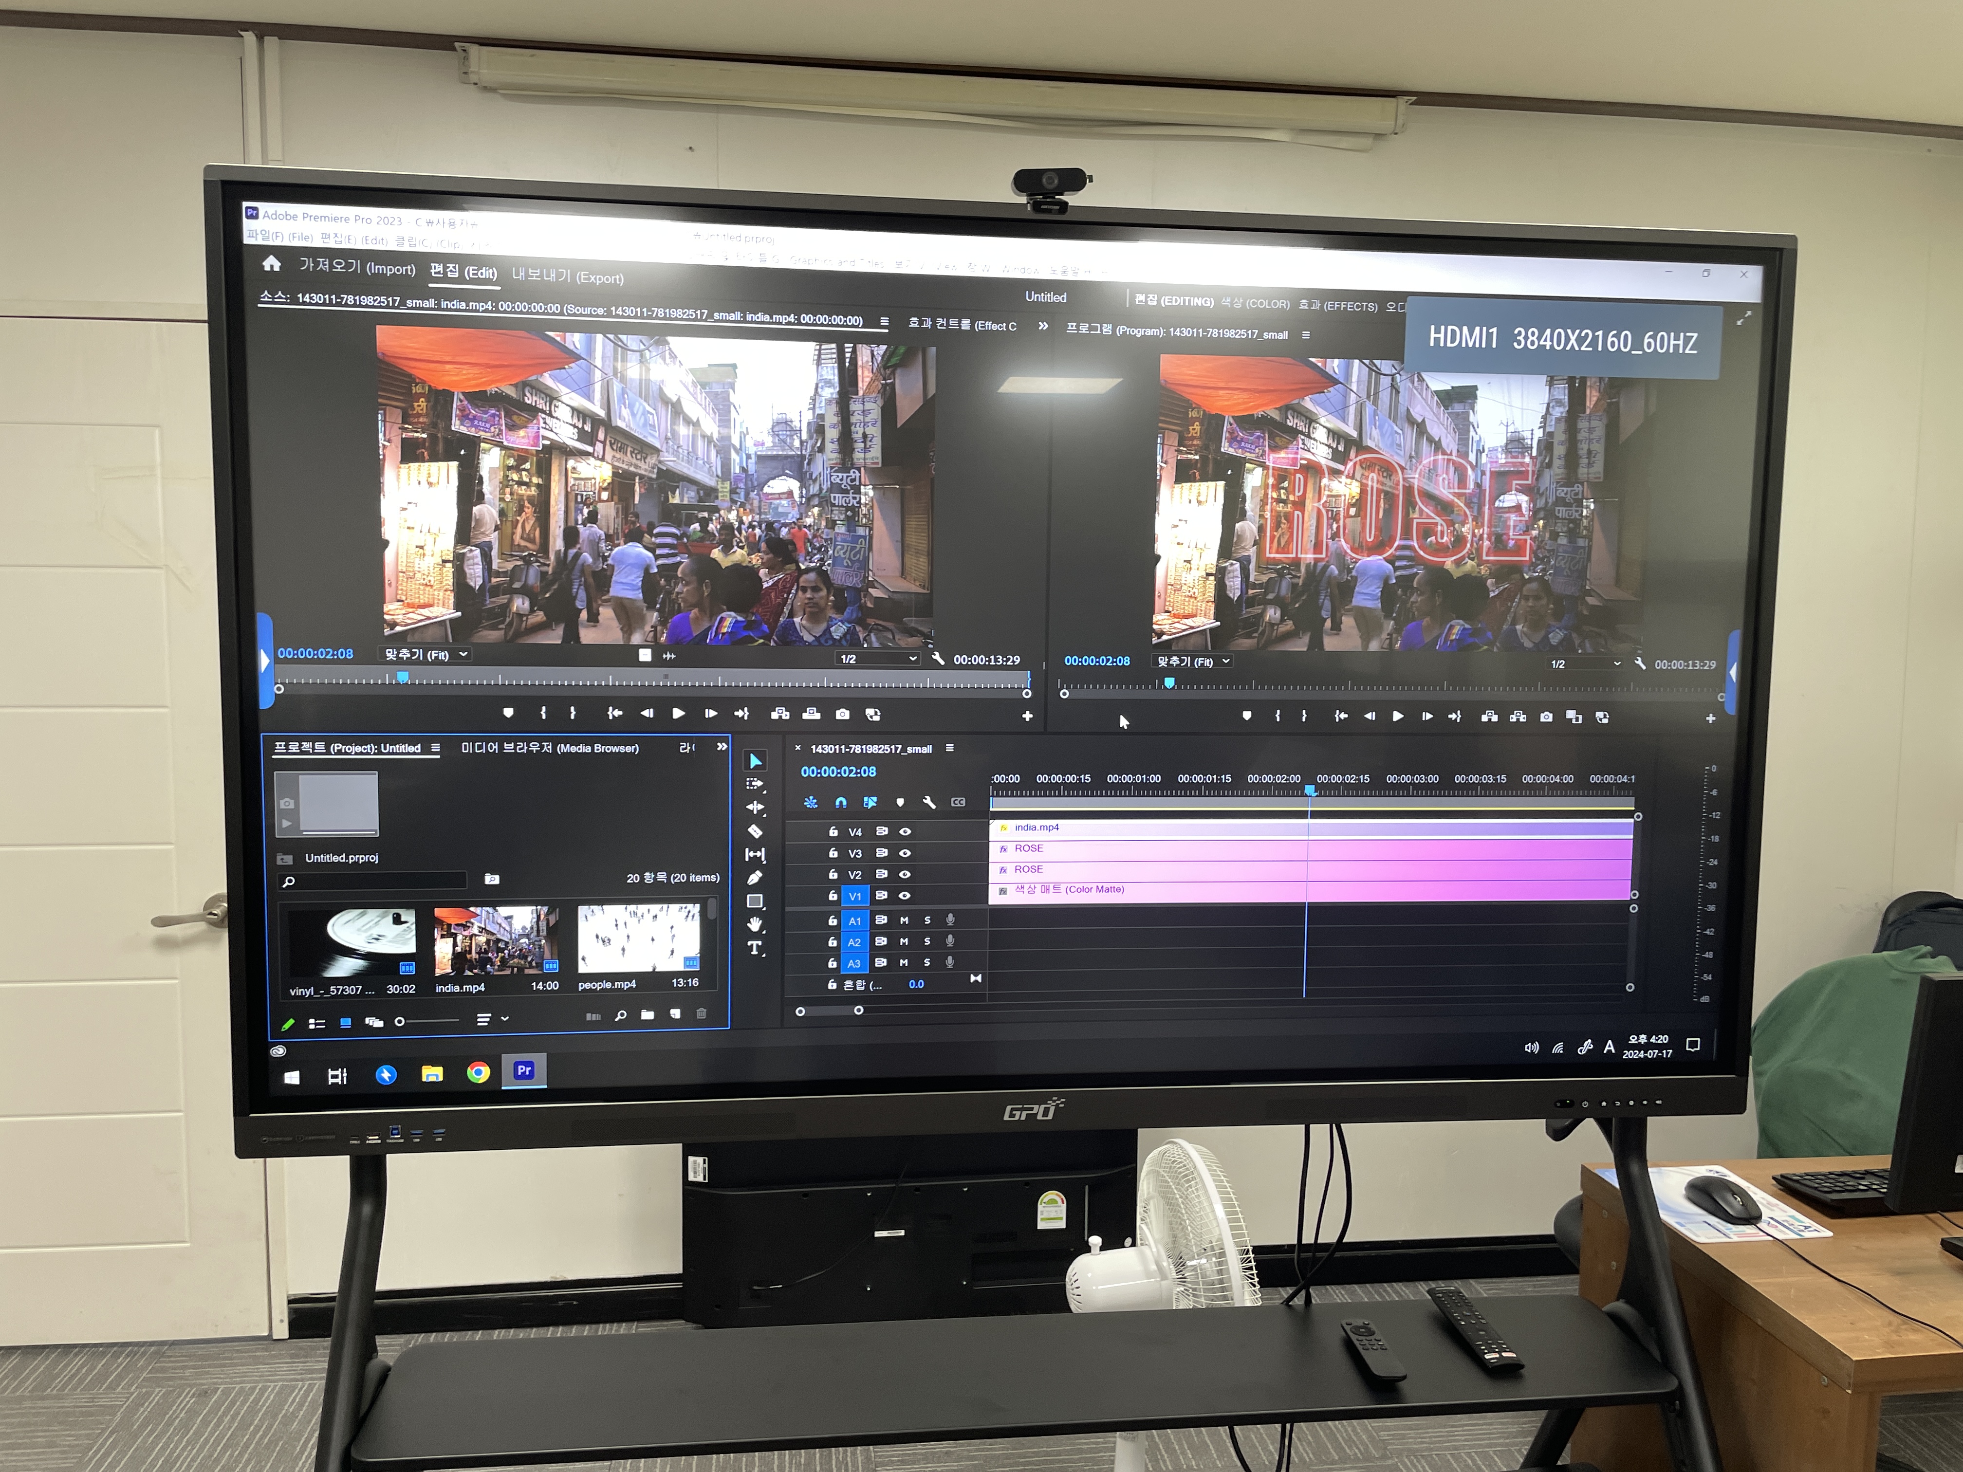The image size is (1963, 1472).
Task: Click Export Frame camera in Program monitor
Action: coord(1546,717)
